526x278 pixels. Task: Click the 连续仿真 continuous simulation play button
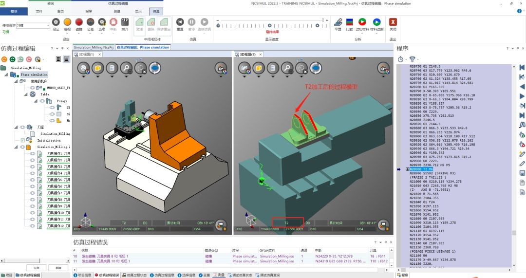(204, 22)
